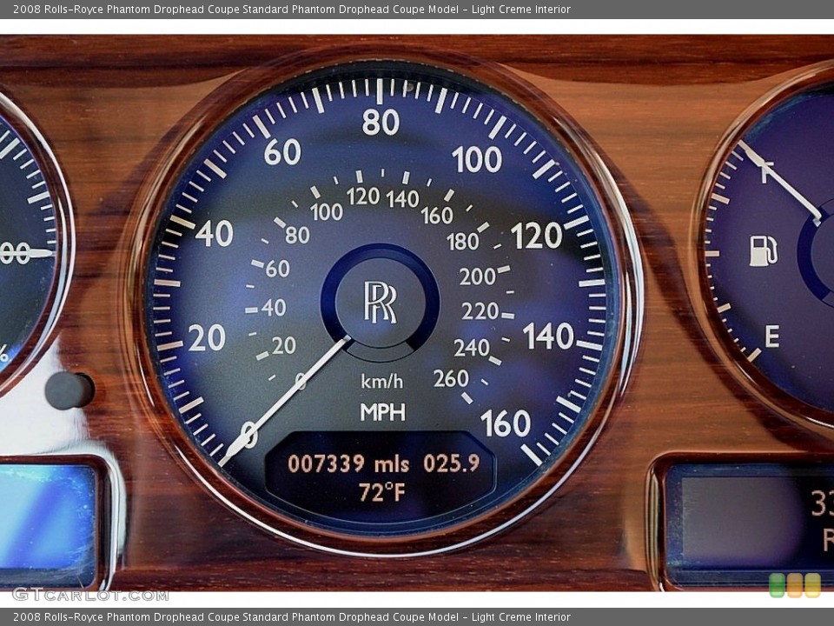Click the display panel showing 33
This screenshot has width=834, height=626.
750,523
